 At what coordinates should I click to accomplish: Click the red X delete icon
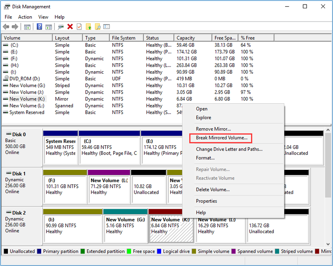70,27
